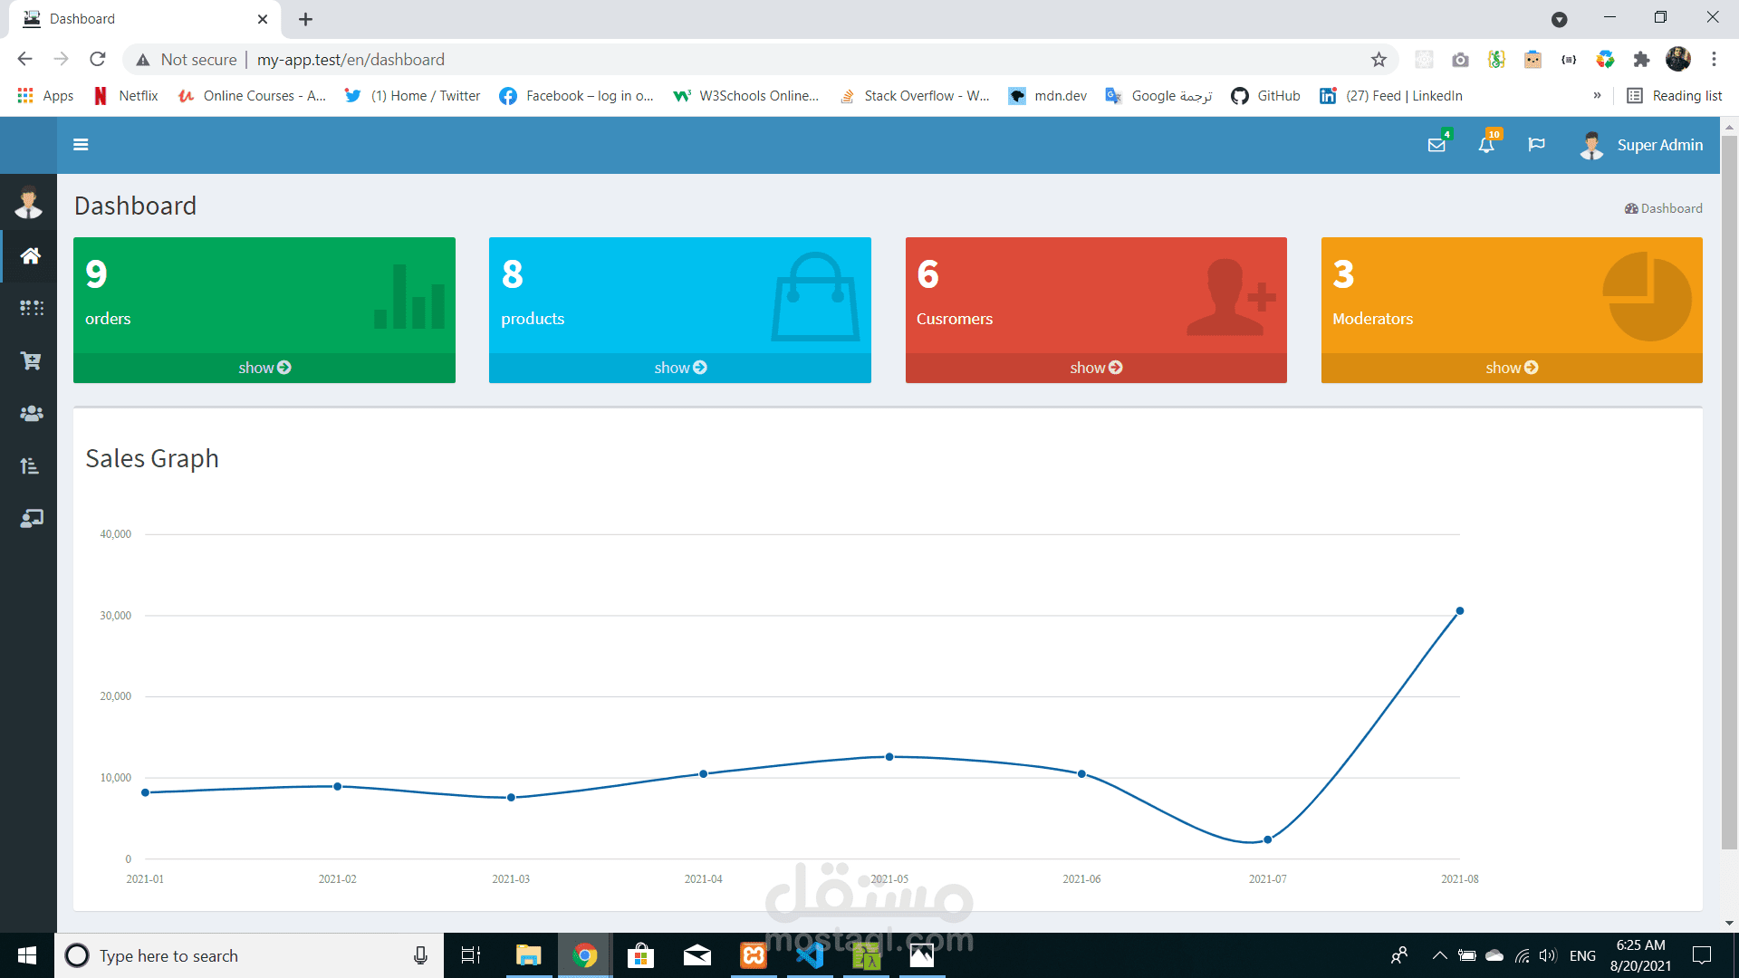Show orders in the green card

(264, 368)
